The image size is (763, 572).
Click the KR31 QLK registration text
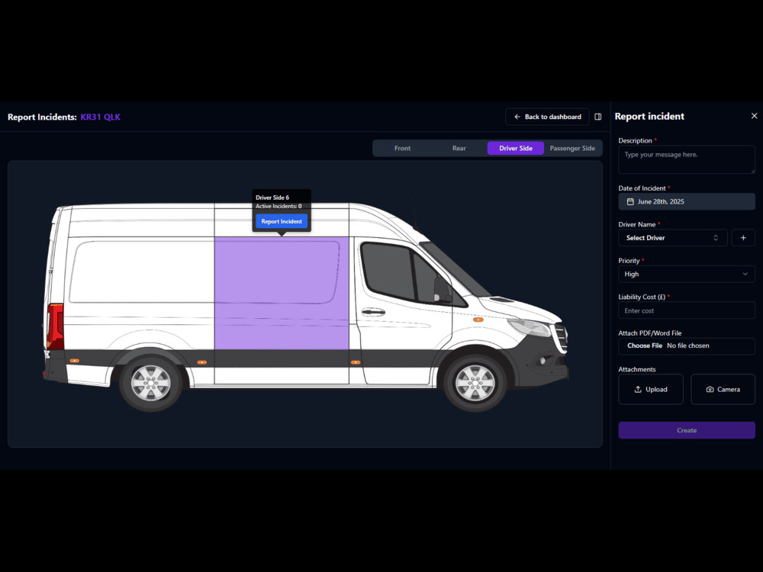[x=100, y=117]
